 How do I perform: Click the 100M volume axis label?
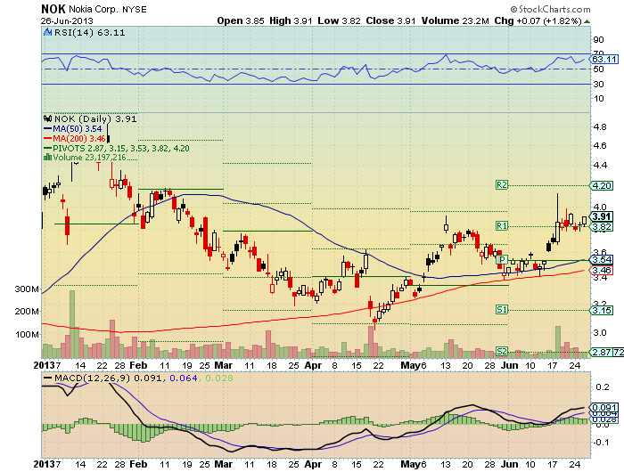point(27,335)
